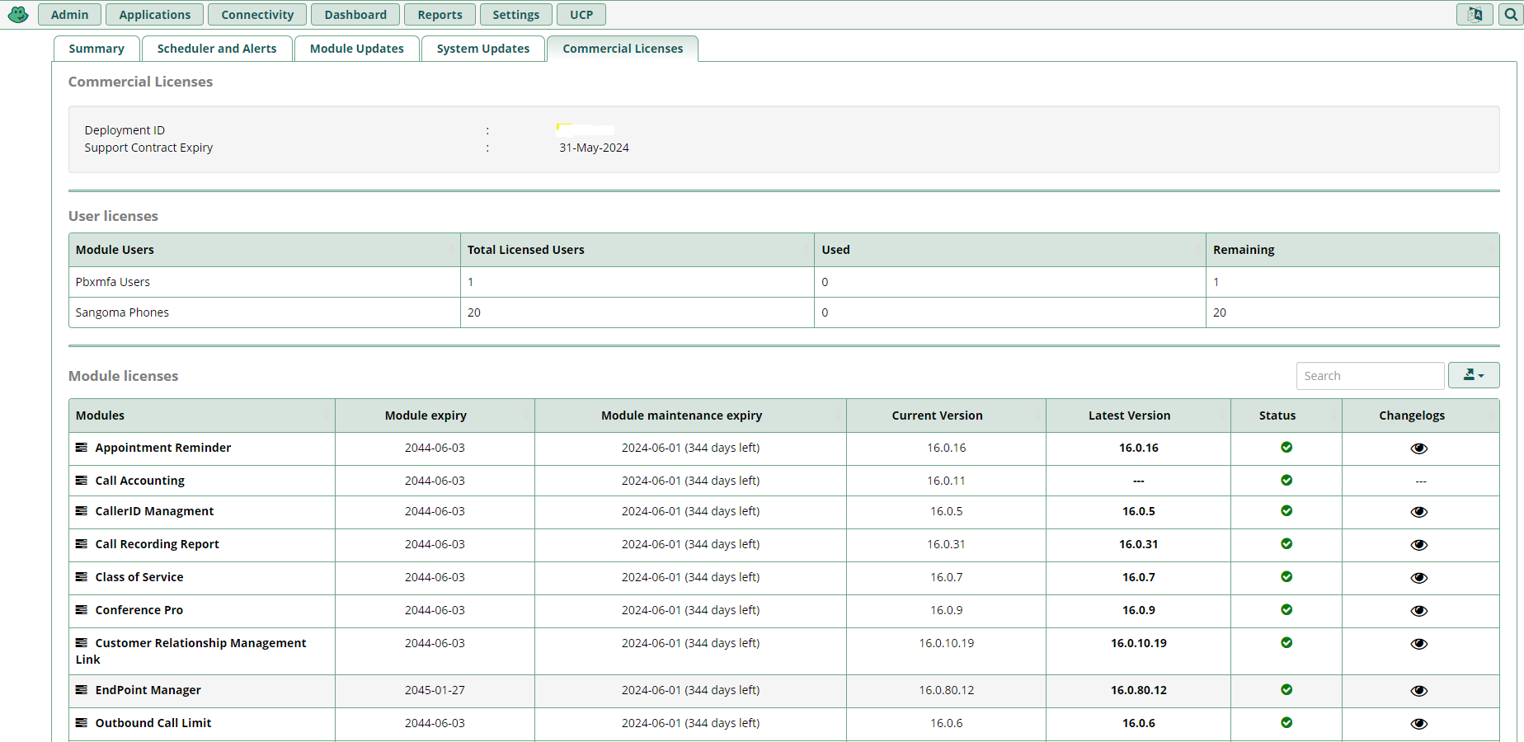Click the CRM Link green status check
Viewport: 1524px width, 742px height.
[1286, 642]
